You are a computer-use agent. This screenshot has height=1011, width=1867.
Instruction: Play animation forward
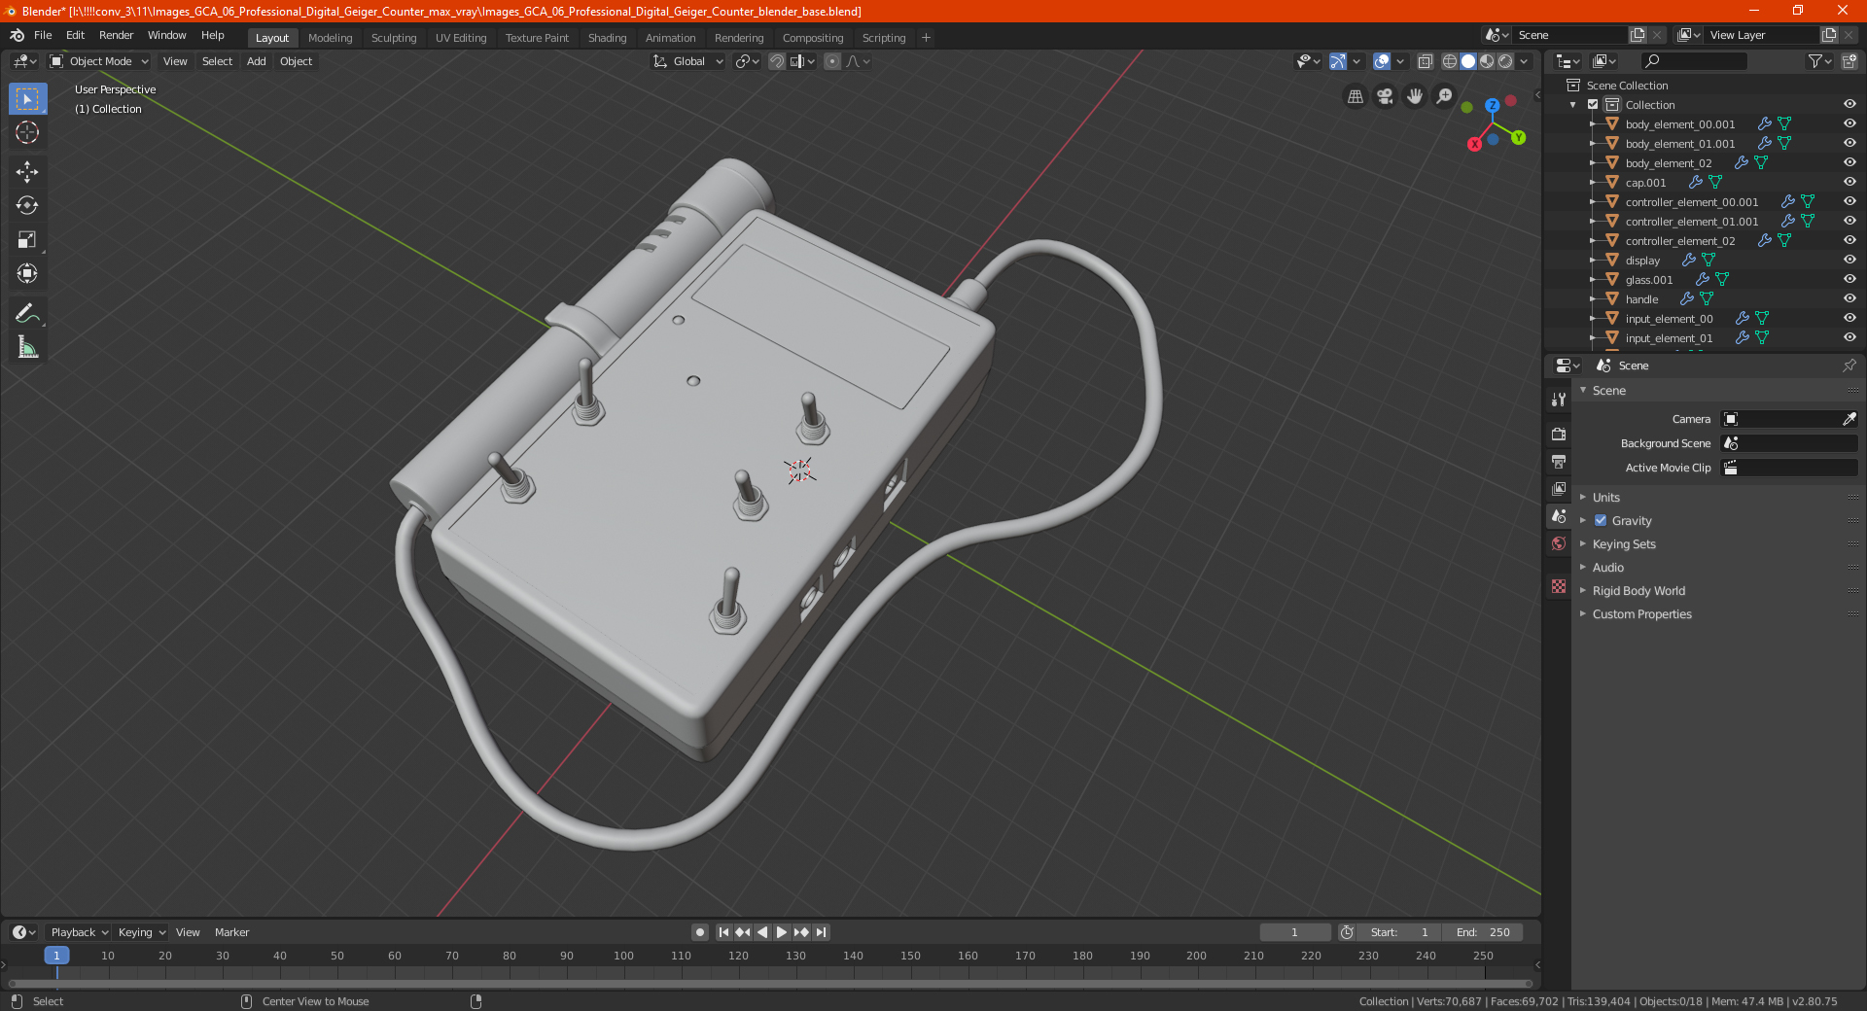[782, 932]
